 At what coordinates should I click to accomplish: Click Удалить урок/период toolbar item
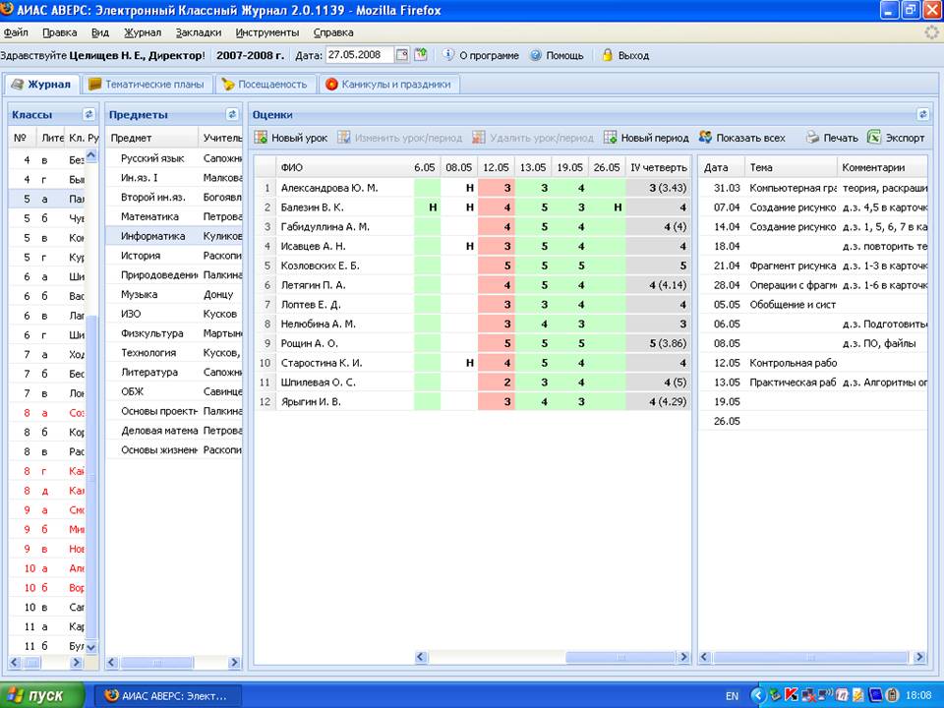(533, 138)
